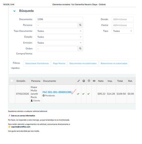This screenshot has height=144, width=142.
Task: Click the page header 'Elementos enviados' title
Action: 79,4
